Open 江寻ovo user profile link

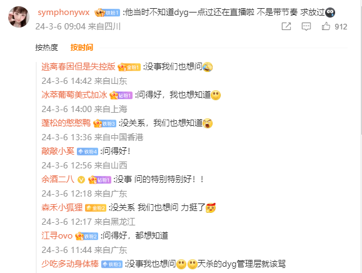[x=57, y=236]
